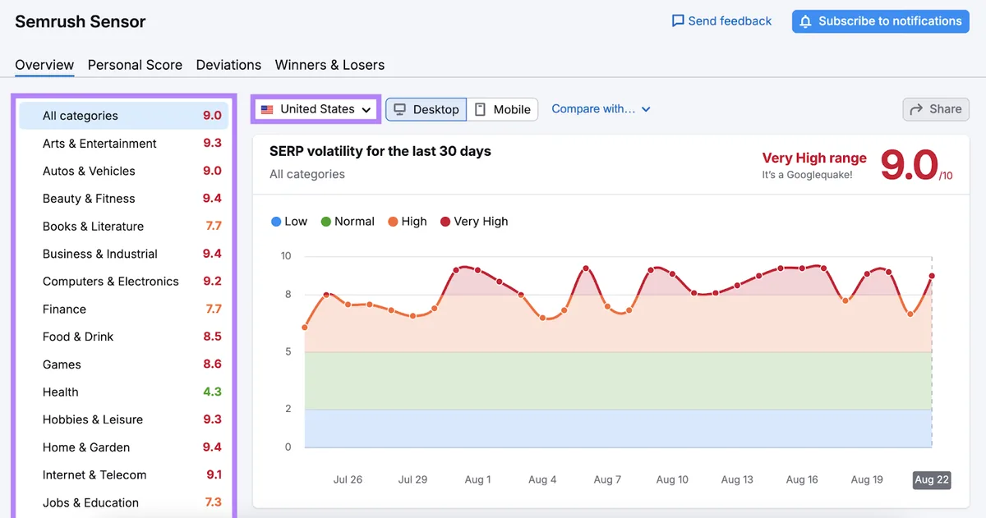Open the United States country dropdown
The width and height of the screenshot is (986, 518).
tap(316, 109)
